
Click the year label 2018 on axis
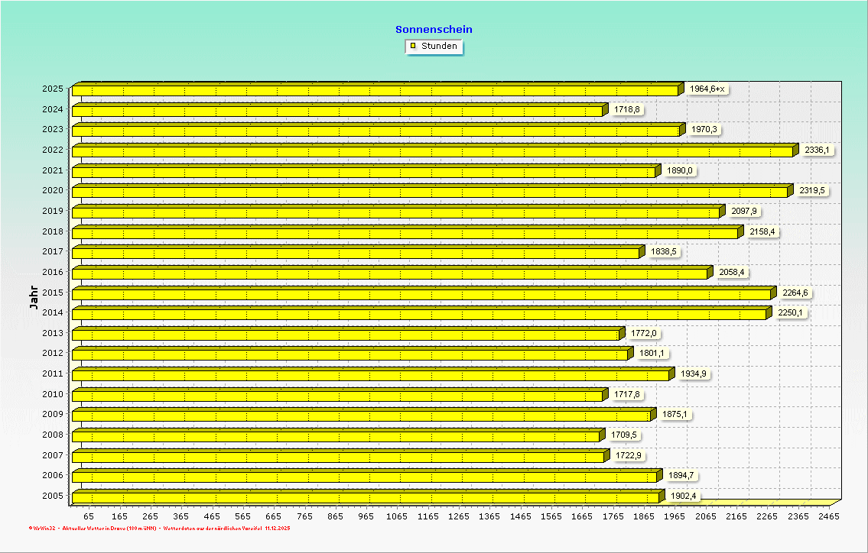pyautogui.click(x=52, y=231)
